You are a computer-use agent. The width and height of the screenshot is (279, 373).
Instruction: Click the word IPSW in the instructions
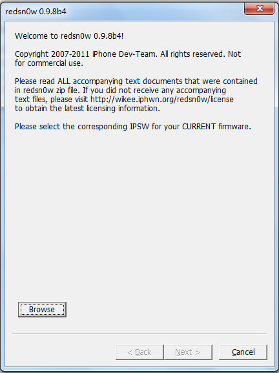139,126
